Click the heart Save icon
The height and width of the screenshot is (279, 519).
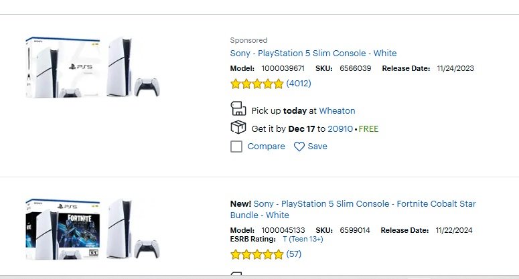tap(299, 147)
